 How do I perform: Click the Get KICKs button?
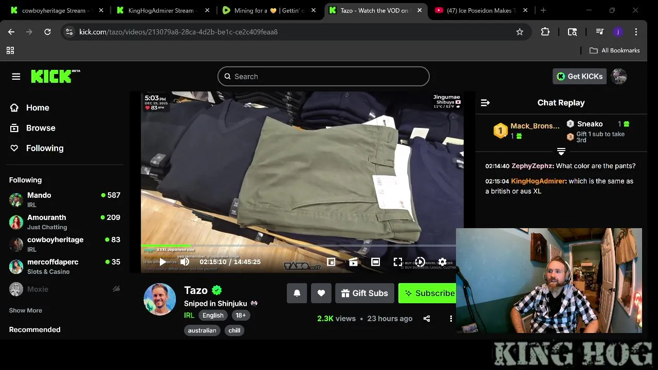coord(580,77)
